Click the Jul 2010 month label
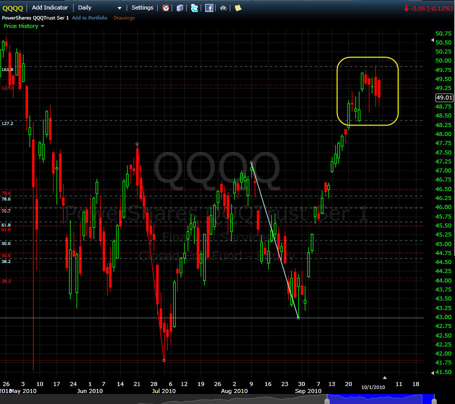Image resolution: width=455 pixels, height=404 pixels. (x=164, y=391)
